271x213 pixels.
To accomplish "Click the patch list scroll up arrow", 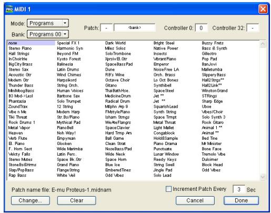I will 263,44.
